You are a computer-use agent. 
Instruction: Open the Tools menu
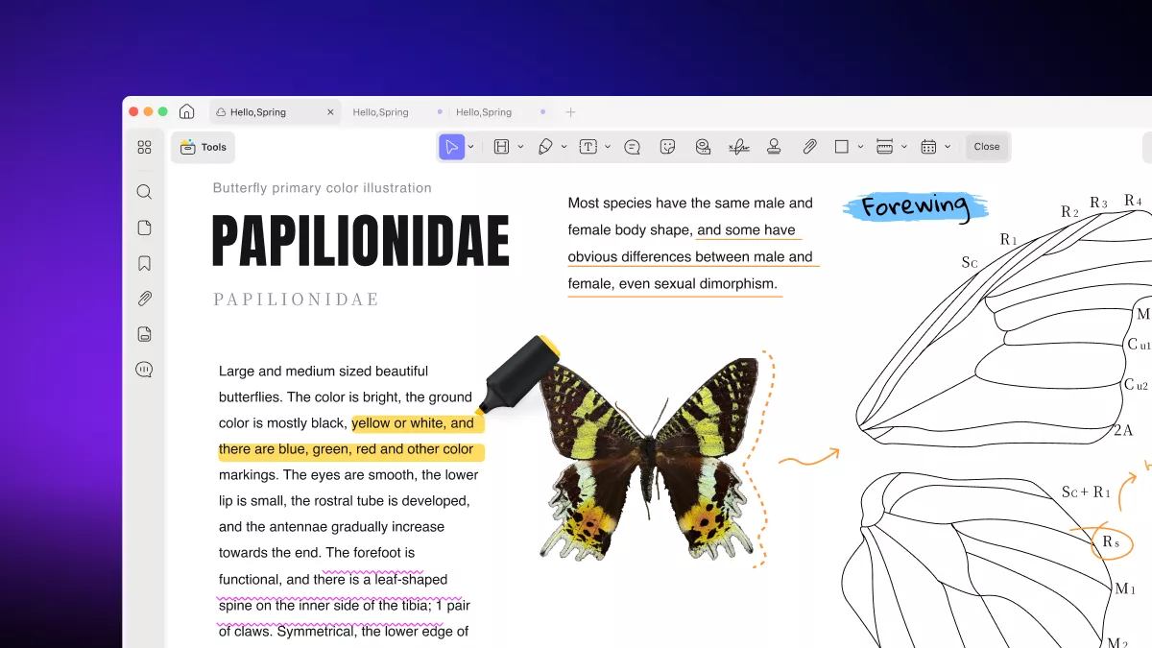tap(203, 146)
